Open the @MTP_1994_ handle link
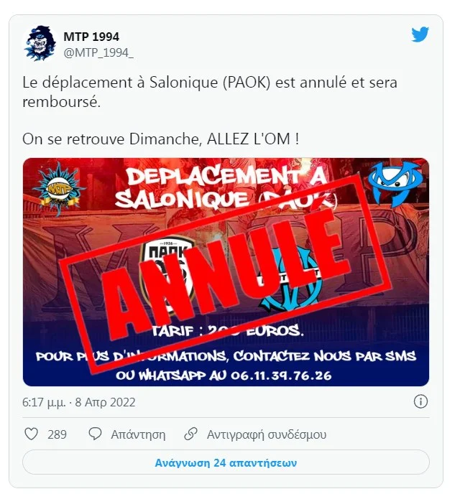This screenshot has width=460, height=499. (x=98, y=53)
